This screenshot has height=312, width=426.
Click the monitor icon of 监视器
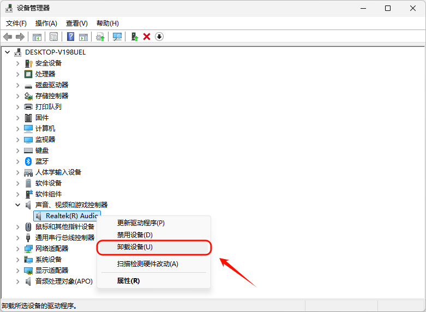pos(28,140)
